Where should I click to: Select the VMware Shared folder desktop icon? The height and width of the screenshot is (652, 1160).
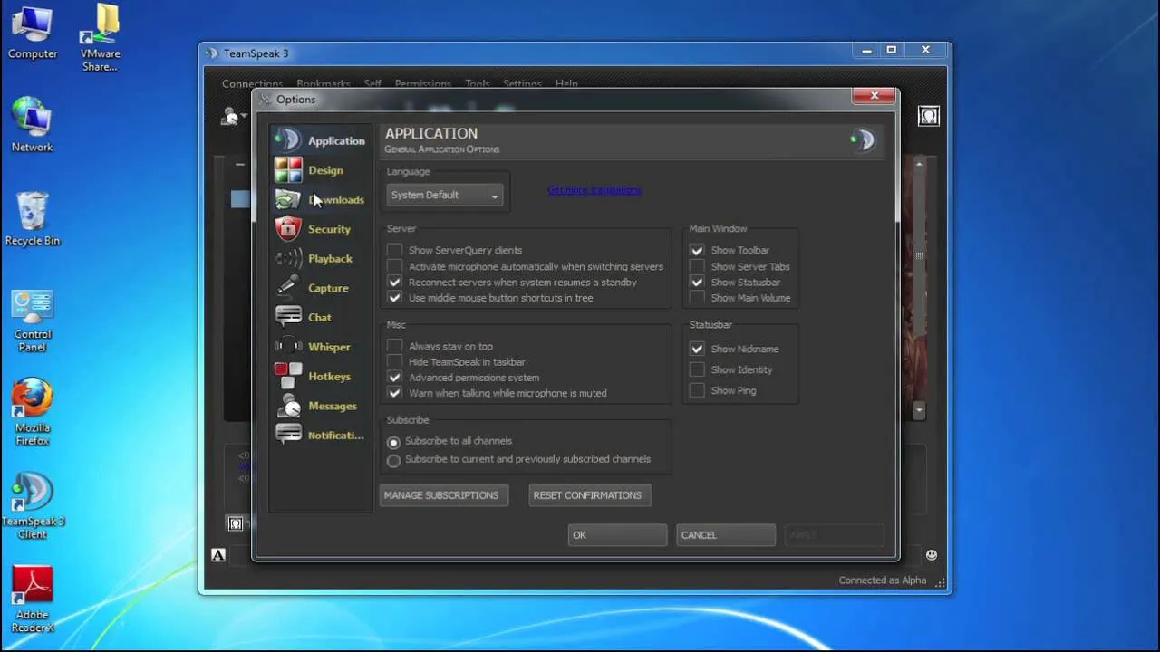100,38
